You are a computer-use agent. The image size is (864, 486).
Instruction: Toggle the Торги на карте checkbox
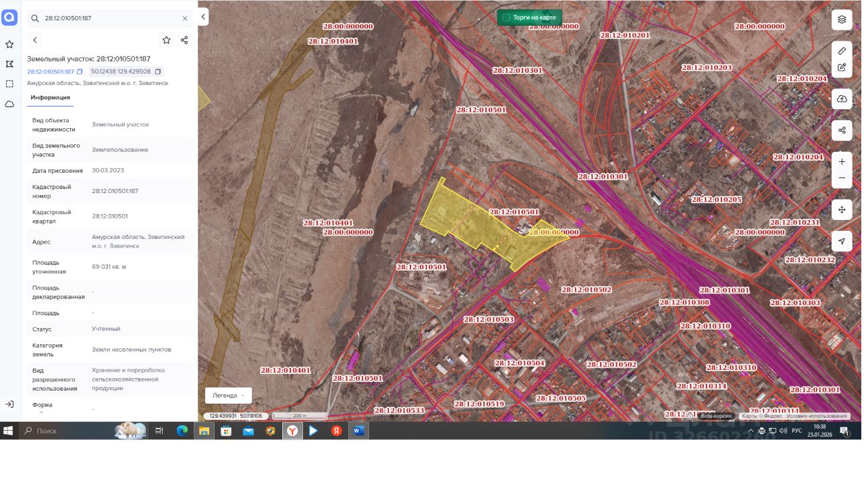click(x=506, y=18)
